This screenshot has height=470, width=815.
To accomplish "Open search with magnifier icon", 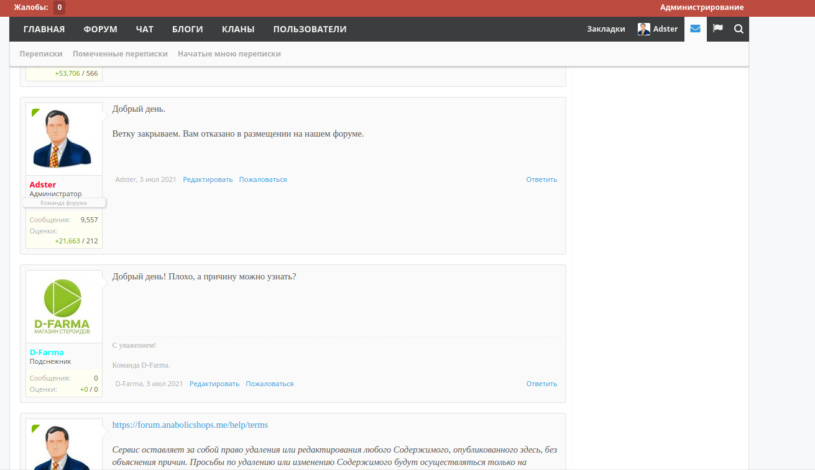I will coord(739,29).
